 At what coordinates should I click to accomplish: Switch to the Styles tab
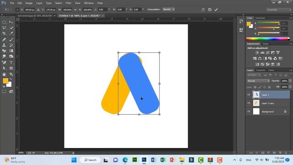coord(266,44)
